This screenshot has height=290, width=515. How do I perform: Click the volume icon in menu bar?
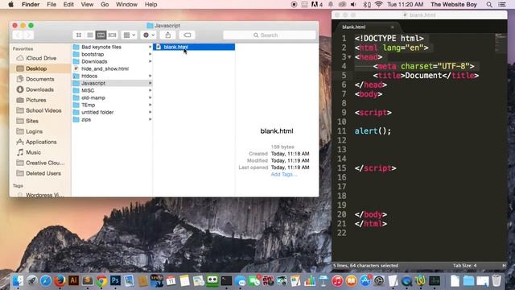click(x=353, y=5)
